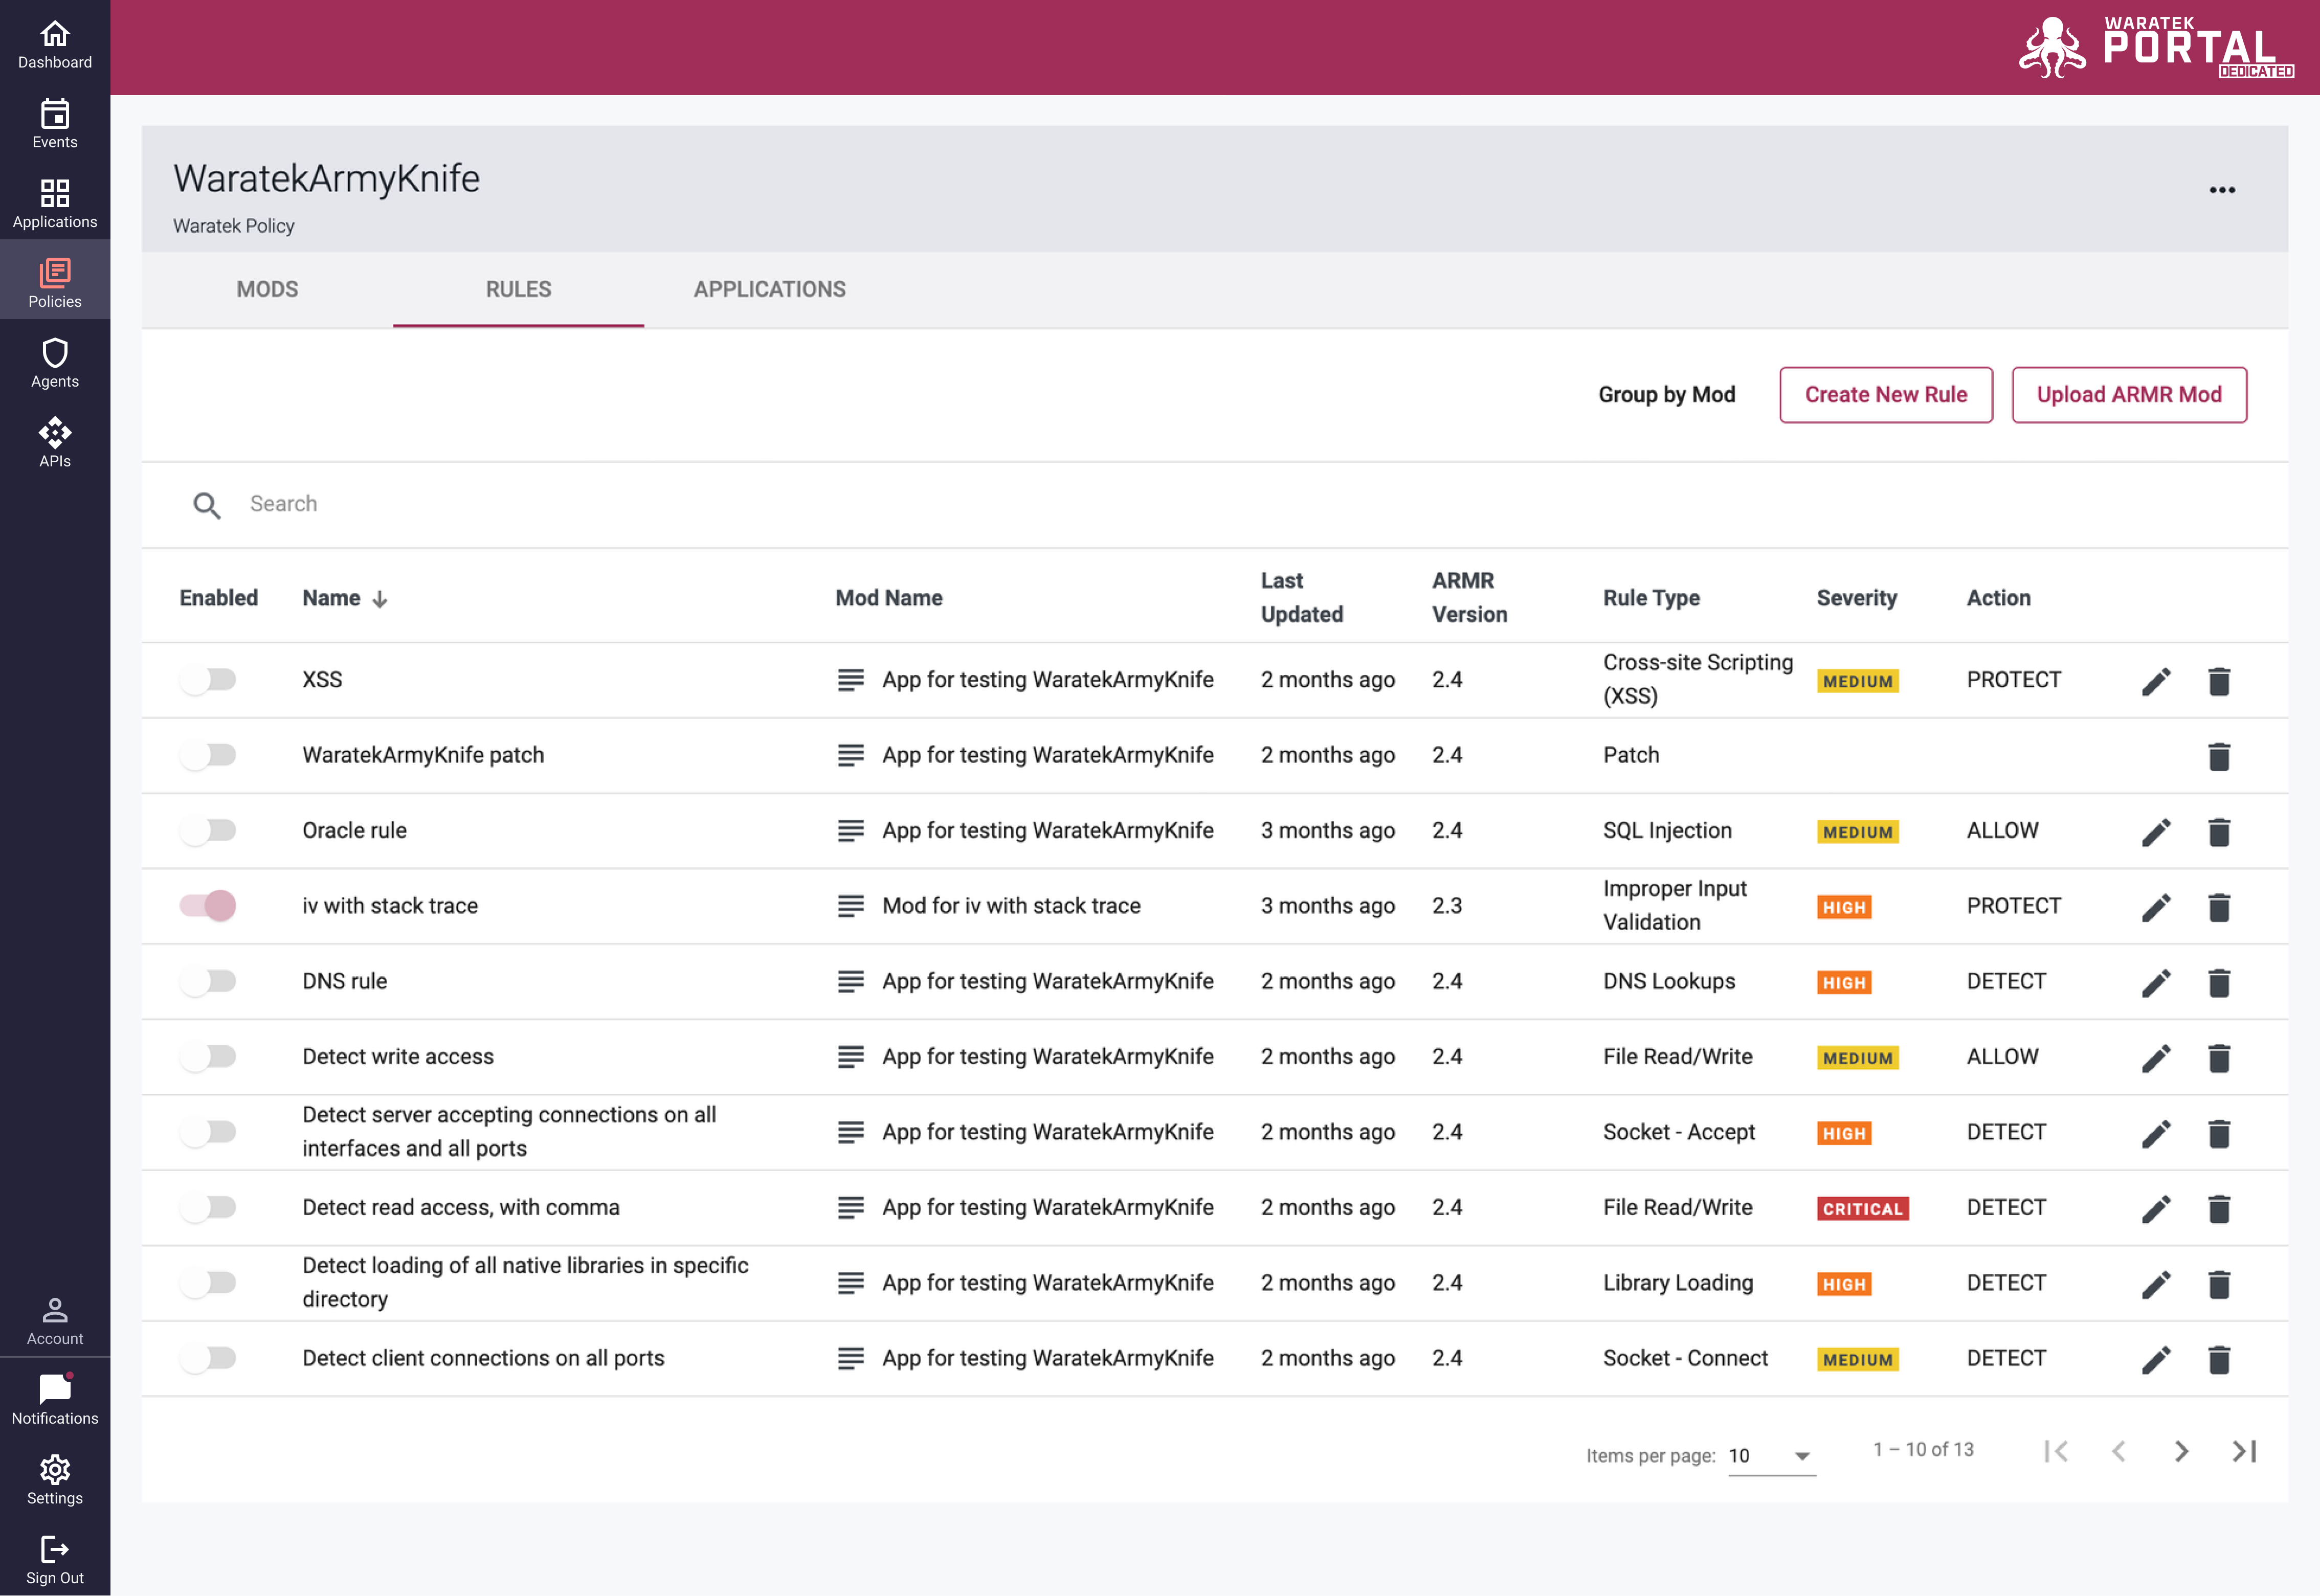
Task: Click the Create New Rule button
Action: [1885, 395]
